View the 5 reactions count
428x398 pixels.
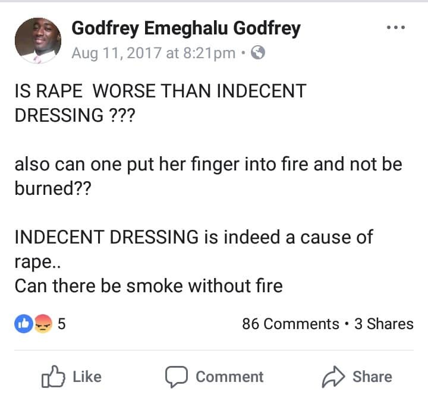point(61,324)
